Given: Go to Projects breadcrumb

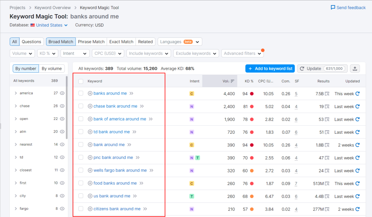Looking at the screenshot, I should tap(17, 8).
